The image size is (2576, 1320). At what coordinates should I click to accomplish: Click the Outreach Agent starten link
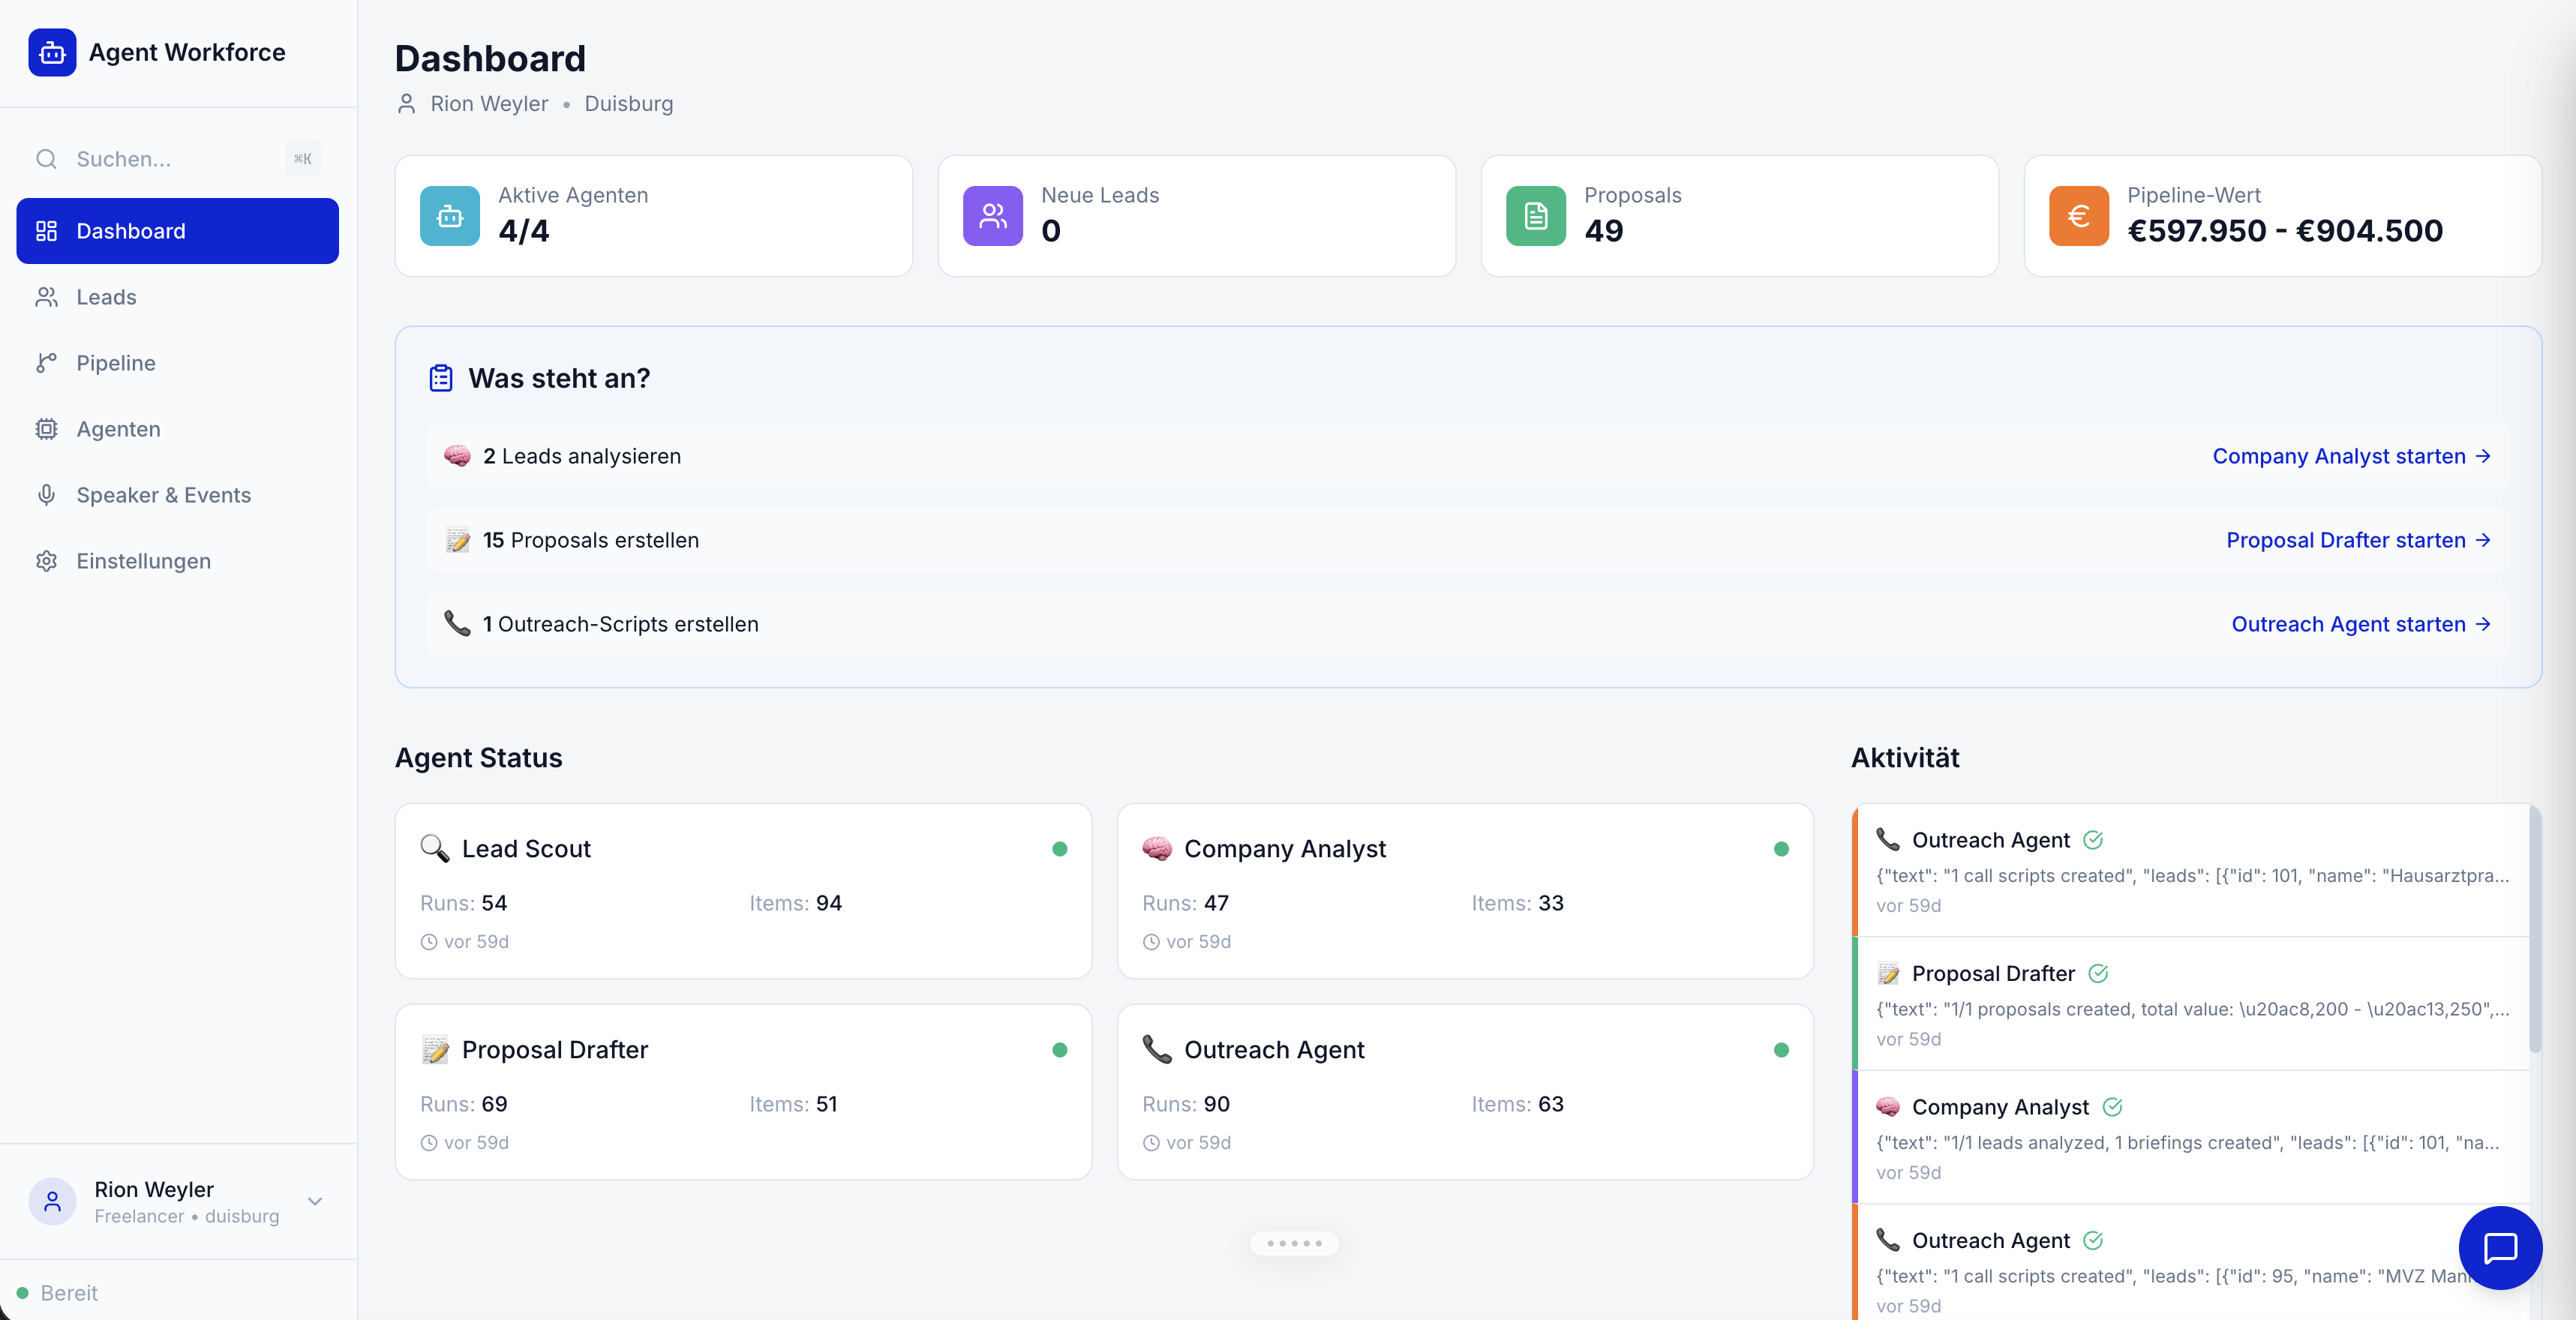point(2361,624)
